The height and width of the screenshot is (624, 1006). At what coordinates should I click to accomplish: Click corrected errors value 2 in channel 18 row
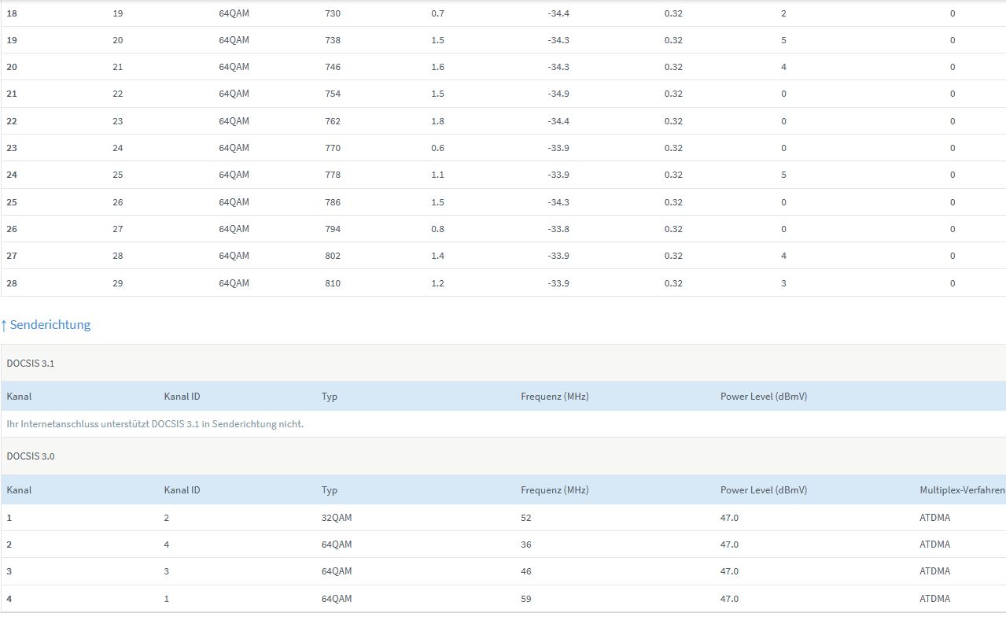pos(783,13)
